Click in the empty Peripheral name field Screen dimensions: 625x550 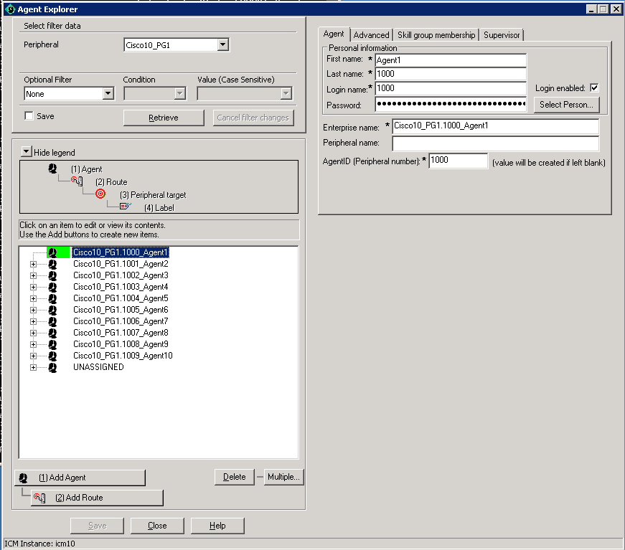click(495, 143)
